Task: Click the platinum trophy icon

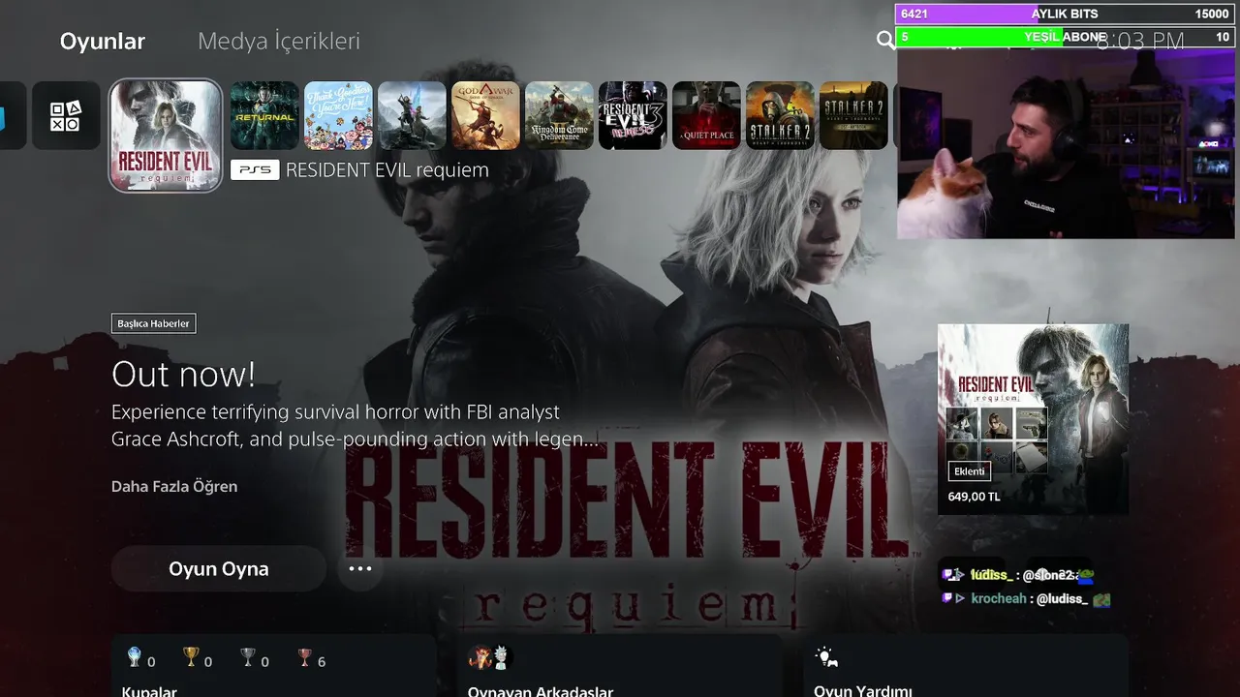Action: click(135, 658)
